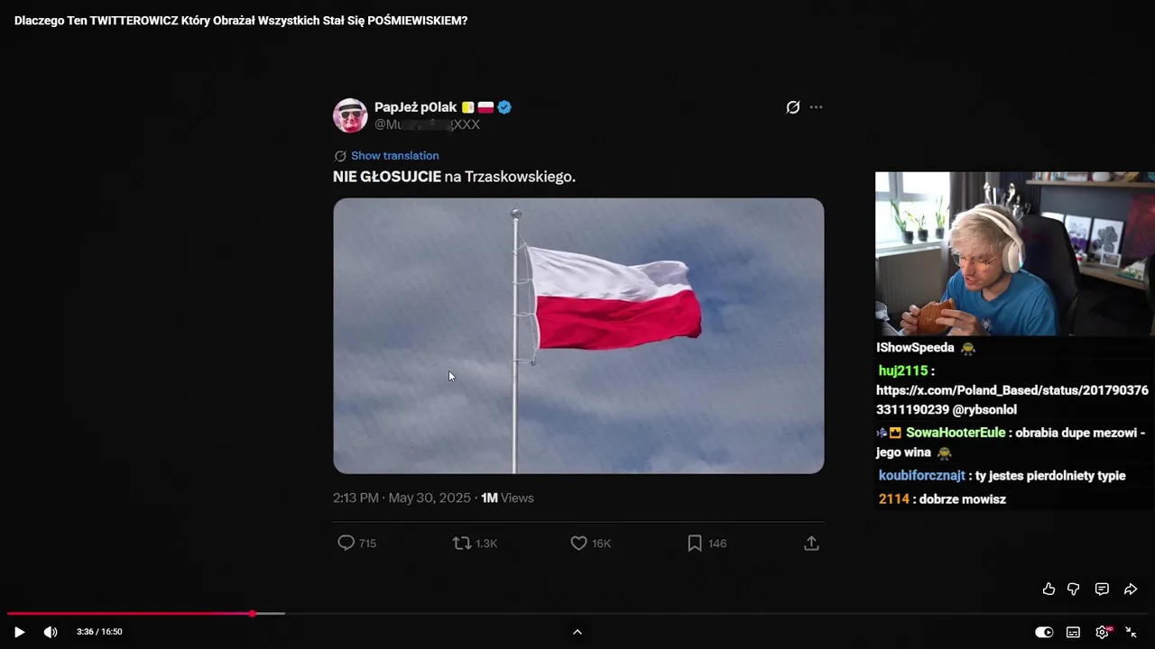This screenshot has width=1155, height=649.
Task: Click the tweet's share upload icon
Action: pos(811,544)
